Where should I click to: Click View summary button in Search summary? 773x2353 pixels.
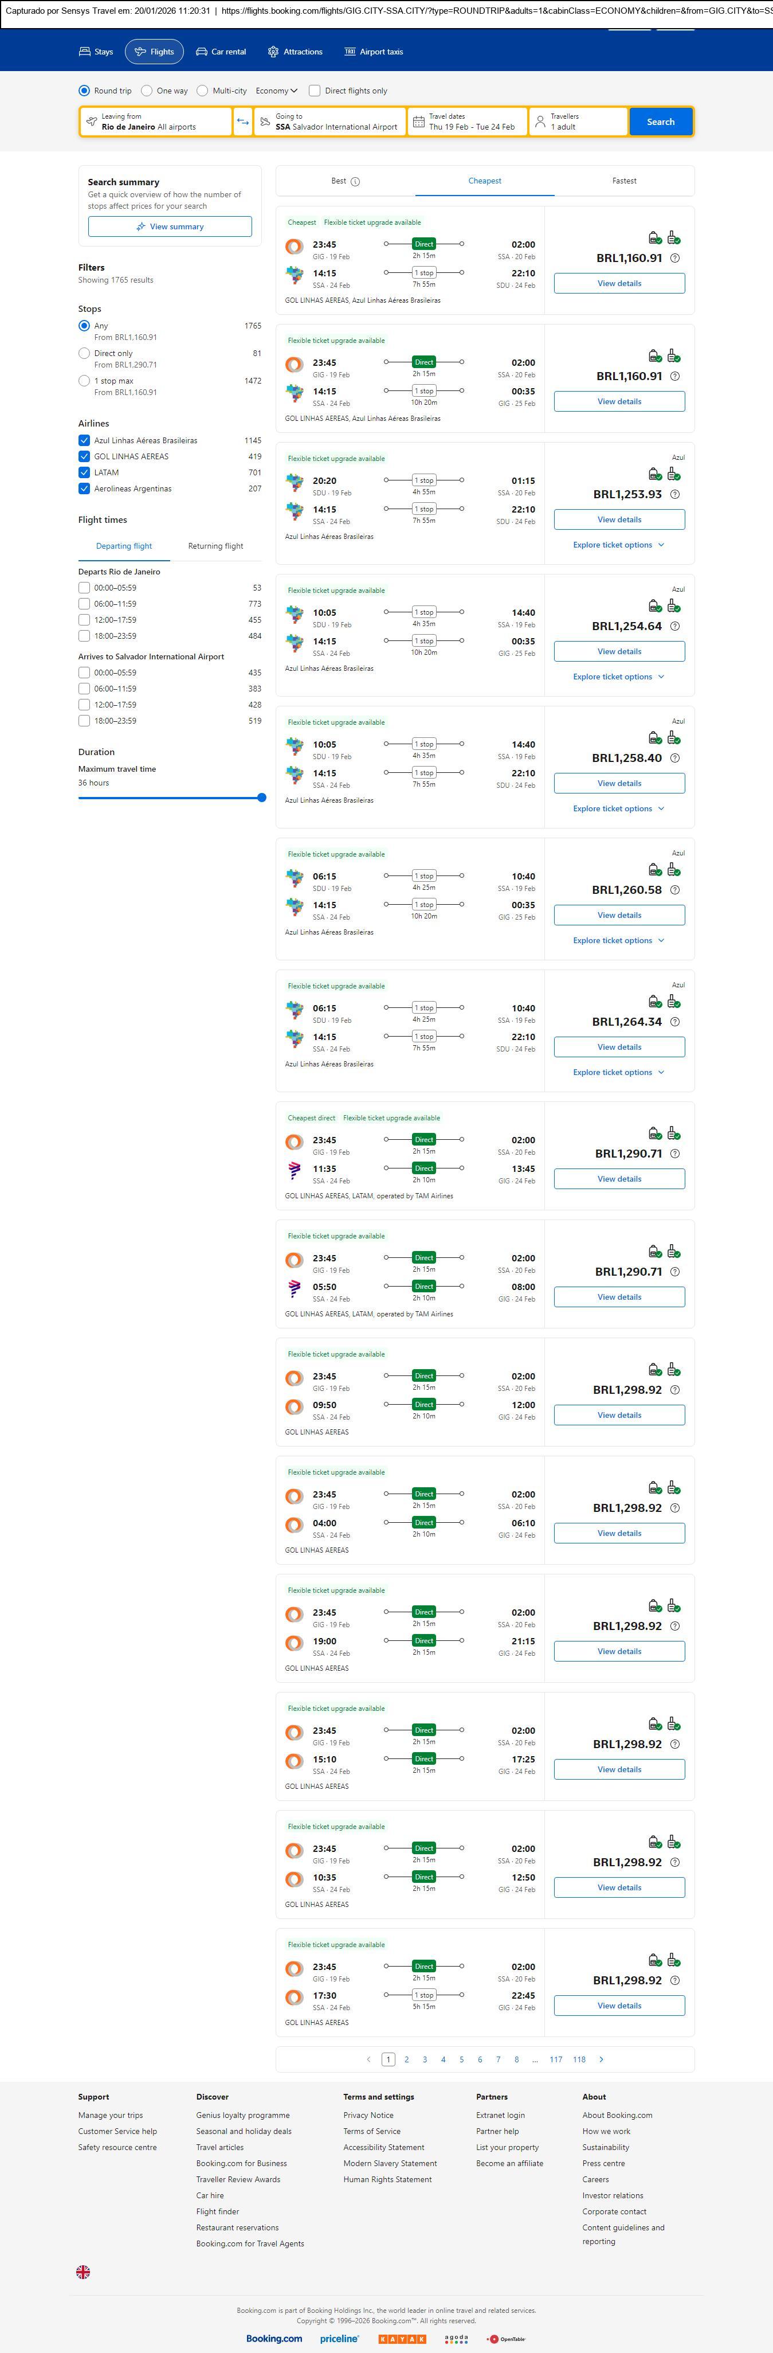170,226
